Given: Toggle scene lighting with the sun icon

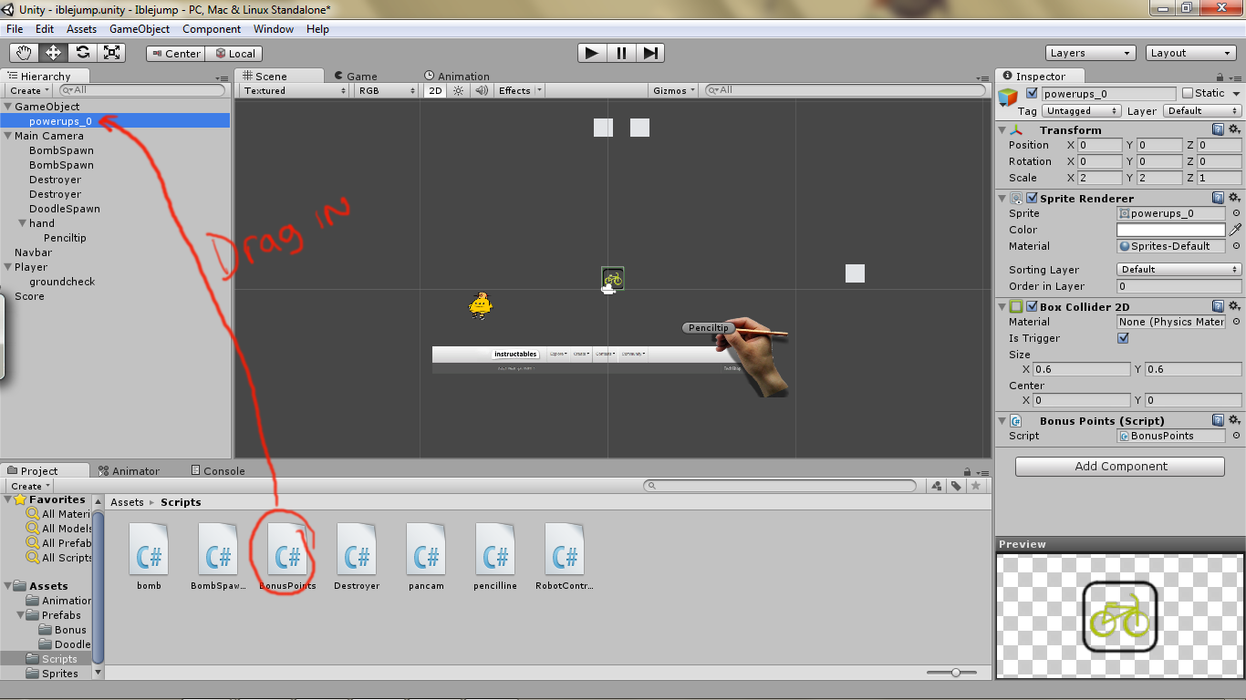Looking at the screenshot, I should tap(458, 90).
